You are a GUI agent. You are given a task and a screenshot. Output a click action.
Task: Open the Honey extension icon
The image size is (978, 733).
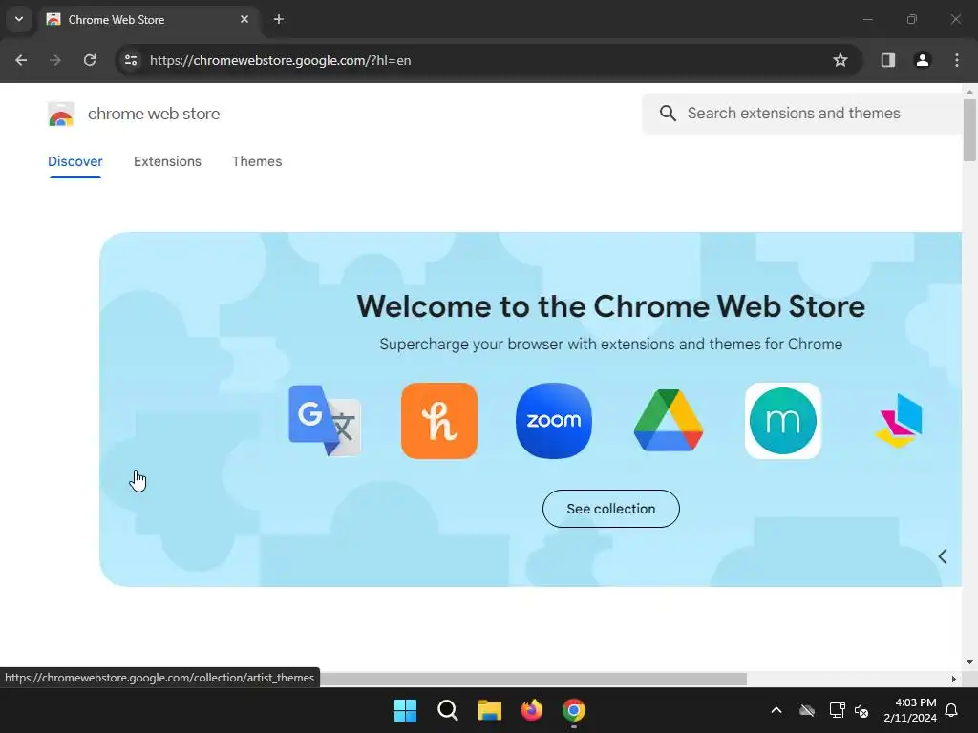[x=439, y=421]
